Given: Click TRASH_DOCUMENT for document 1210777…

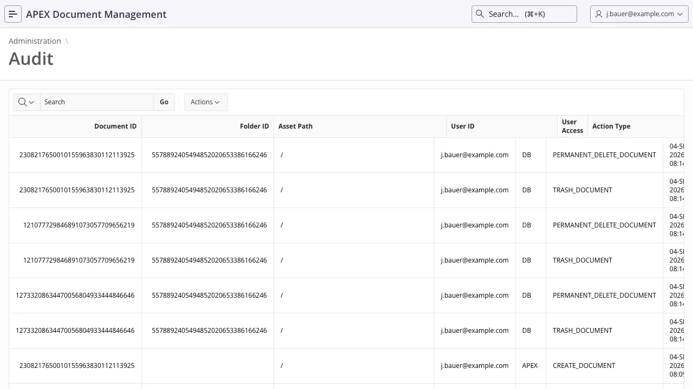Looking at the screenshot, I should [583, 260].
